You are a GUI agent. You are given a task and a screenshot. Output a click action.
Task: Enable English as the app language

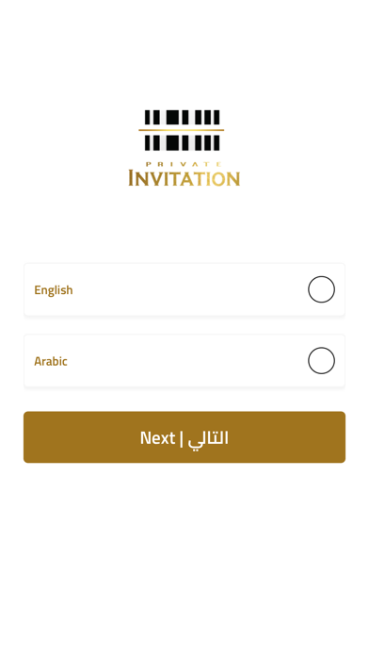321,289
